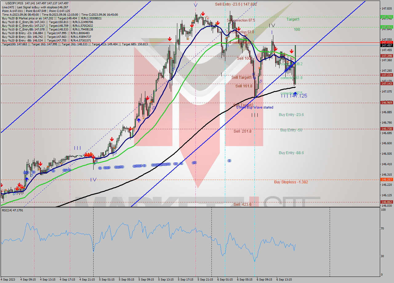Click the 'Sell 100' label
Viewport: 394px width, 283px height.
[244, 58]
